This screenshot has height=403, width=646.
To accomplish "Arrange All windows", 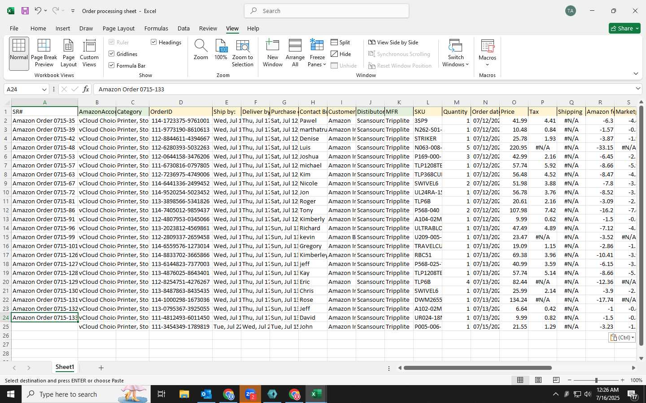I will coord(295,53).
